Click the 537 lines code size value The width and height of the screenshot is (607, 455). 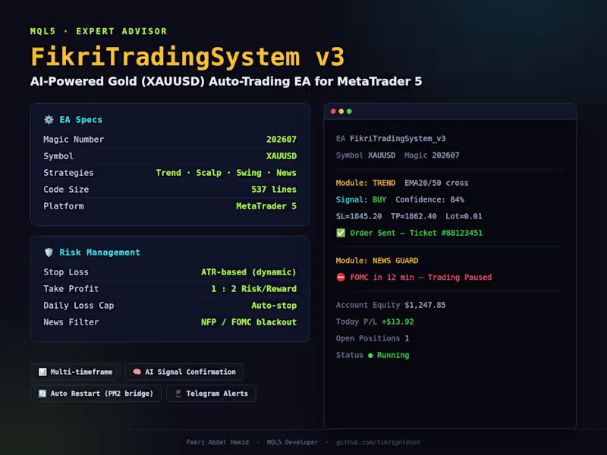274,189
